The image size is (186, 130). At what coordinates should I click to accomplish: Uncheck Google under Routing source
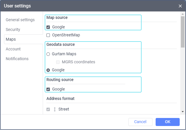click(x=48, y=89)
